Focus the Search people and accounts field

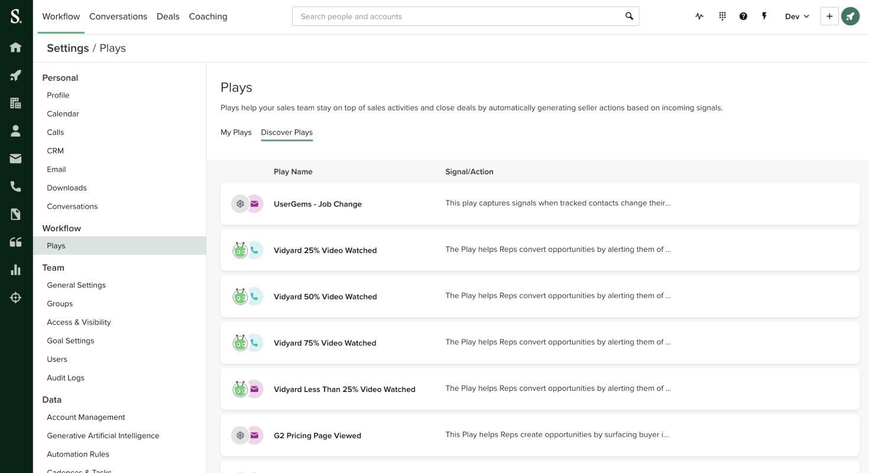coord(465,17)
